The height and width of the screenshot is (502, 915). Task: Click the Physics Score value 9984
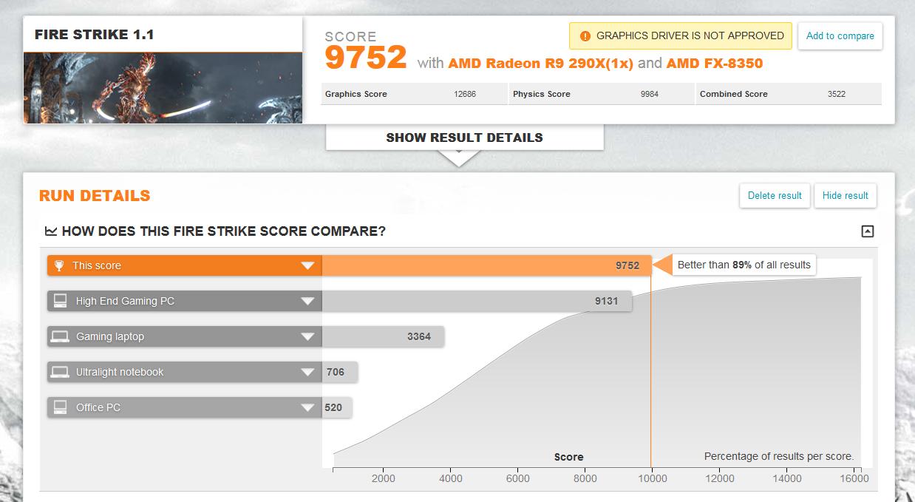[x=650, y=94]
